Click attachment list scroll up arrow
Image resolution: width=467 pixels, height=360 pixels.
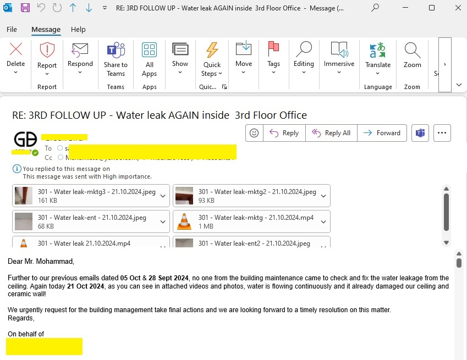446,189
